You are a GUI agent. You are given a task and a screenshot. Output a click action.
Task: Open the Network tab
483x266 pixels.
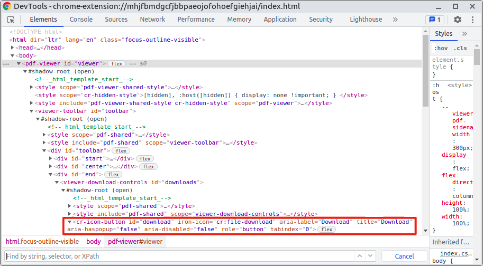tap(152, 20)
